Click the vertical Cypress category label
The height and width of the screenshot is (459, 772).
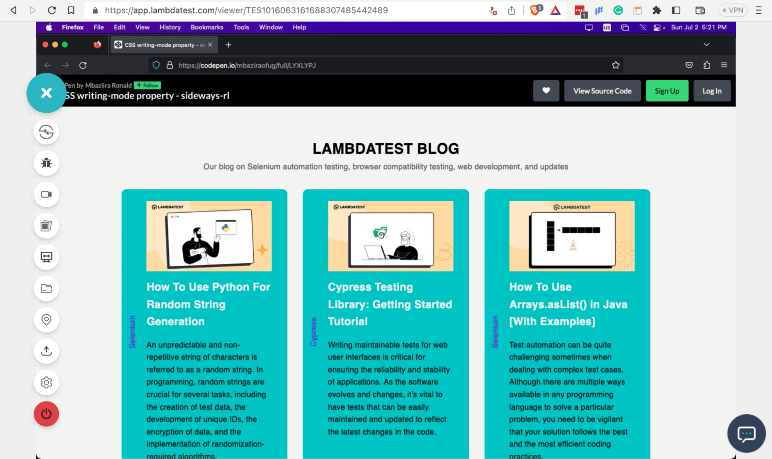[x=314, y=332]
